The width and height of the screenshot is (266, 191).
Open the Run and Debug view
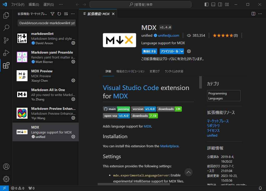click(x=6, y=53)
